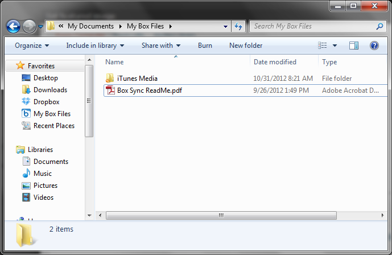Click the Music note icon
Viewport: 392px width, 255px height.
coord(26,173)
